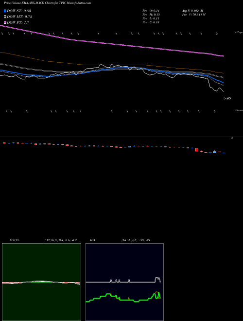This screenshot has height=321, width=243.
Task: Open the green MACD indicator chart panel
Action: tap(41, 282)
